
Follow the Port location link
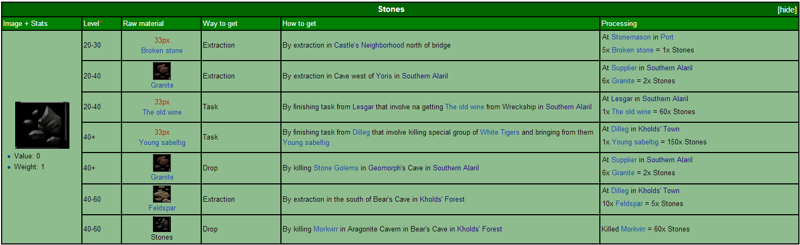pyautogui.click(x=667, y=37)
